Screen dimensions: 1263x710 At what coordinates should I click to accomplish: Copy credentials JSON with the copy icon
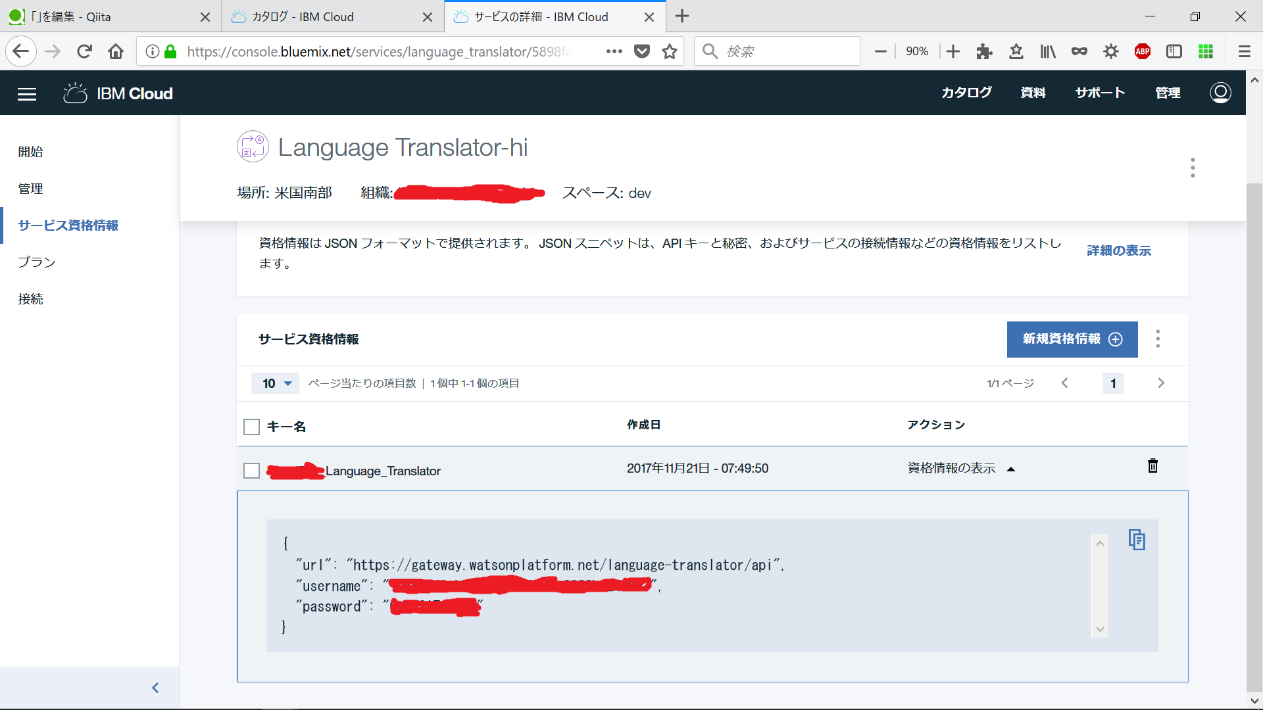(1137, 540)
